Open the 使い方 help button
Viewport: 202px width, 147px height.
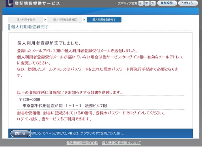pos(188,3)
